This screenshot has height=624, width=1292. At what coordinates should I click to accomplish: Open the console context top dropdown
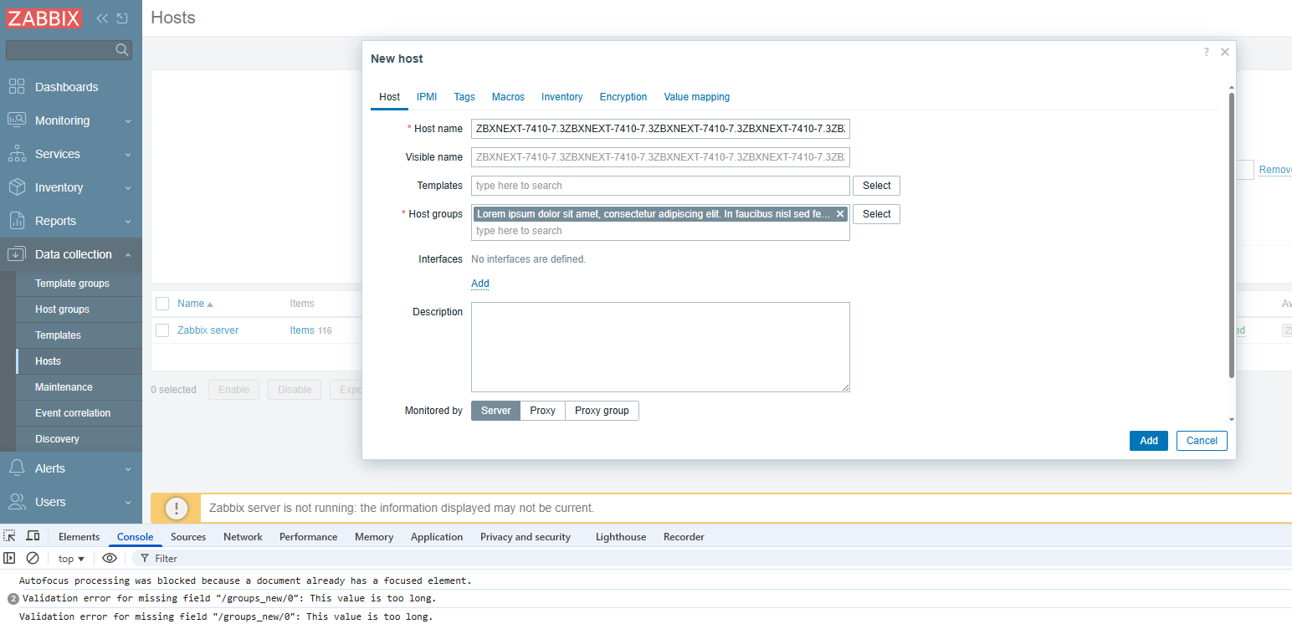click(71, 558)
